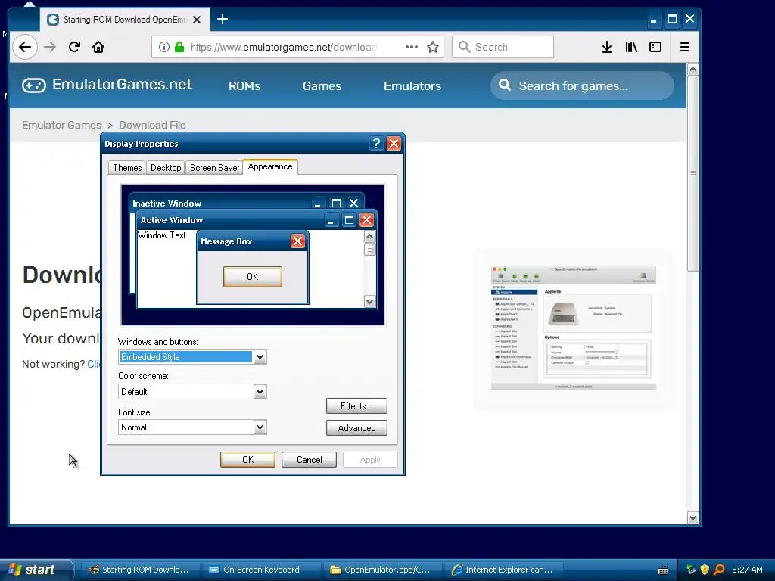
Task: Switch to the Themes tab
Action: [x=127, y=167]
